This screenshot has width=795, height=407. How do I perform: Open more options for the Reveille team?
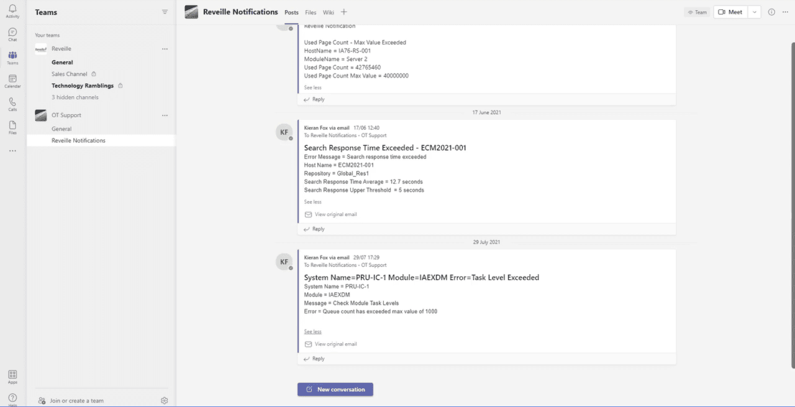(165, 48)
